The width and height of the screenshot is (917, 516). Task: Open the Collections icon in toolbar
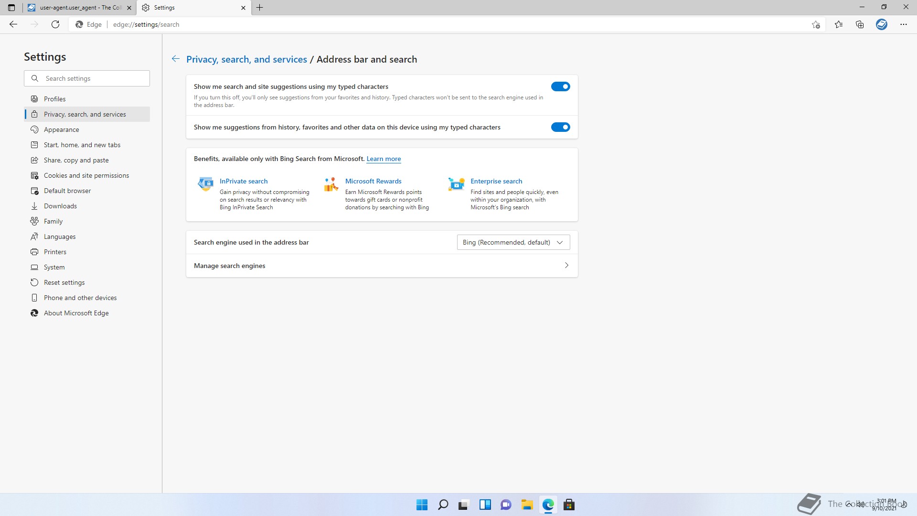click(x=860, y=24)
